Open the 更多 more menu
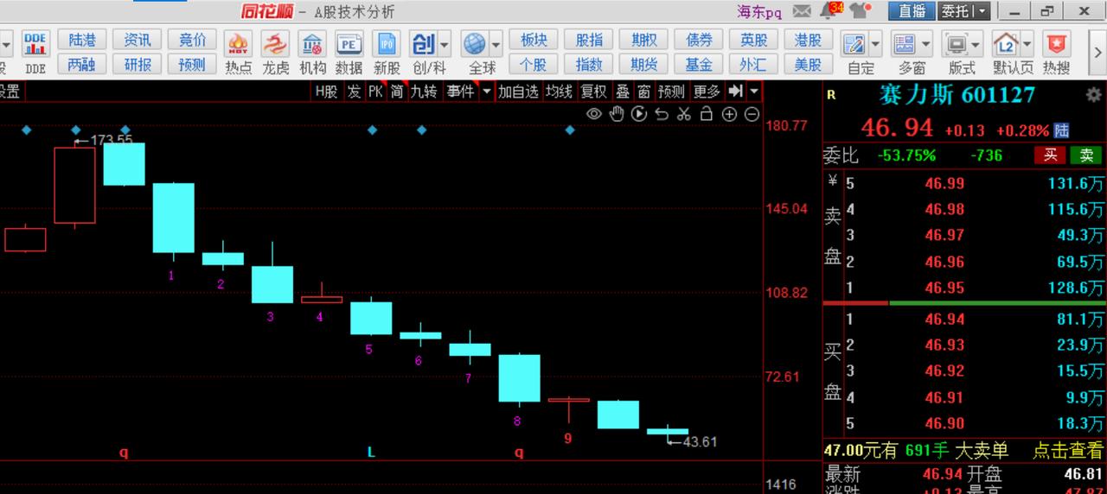The image size is (1107, 494). (x=707, y=92)
